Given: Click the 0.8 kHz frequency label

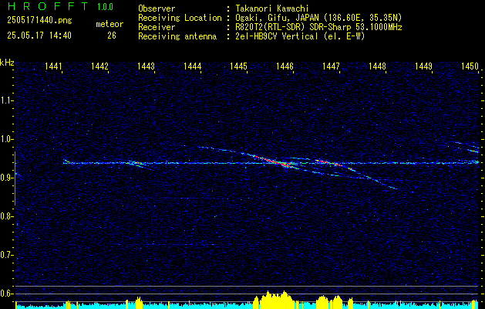Looking at the screenshot, I should click(x=6, y=216).
